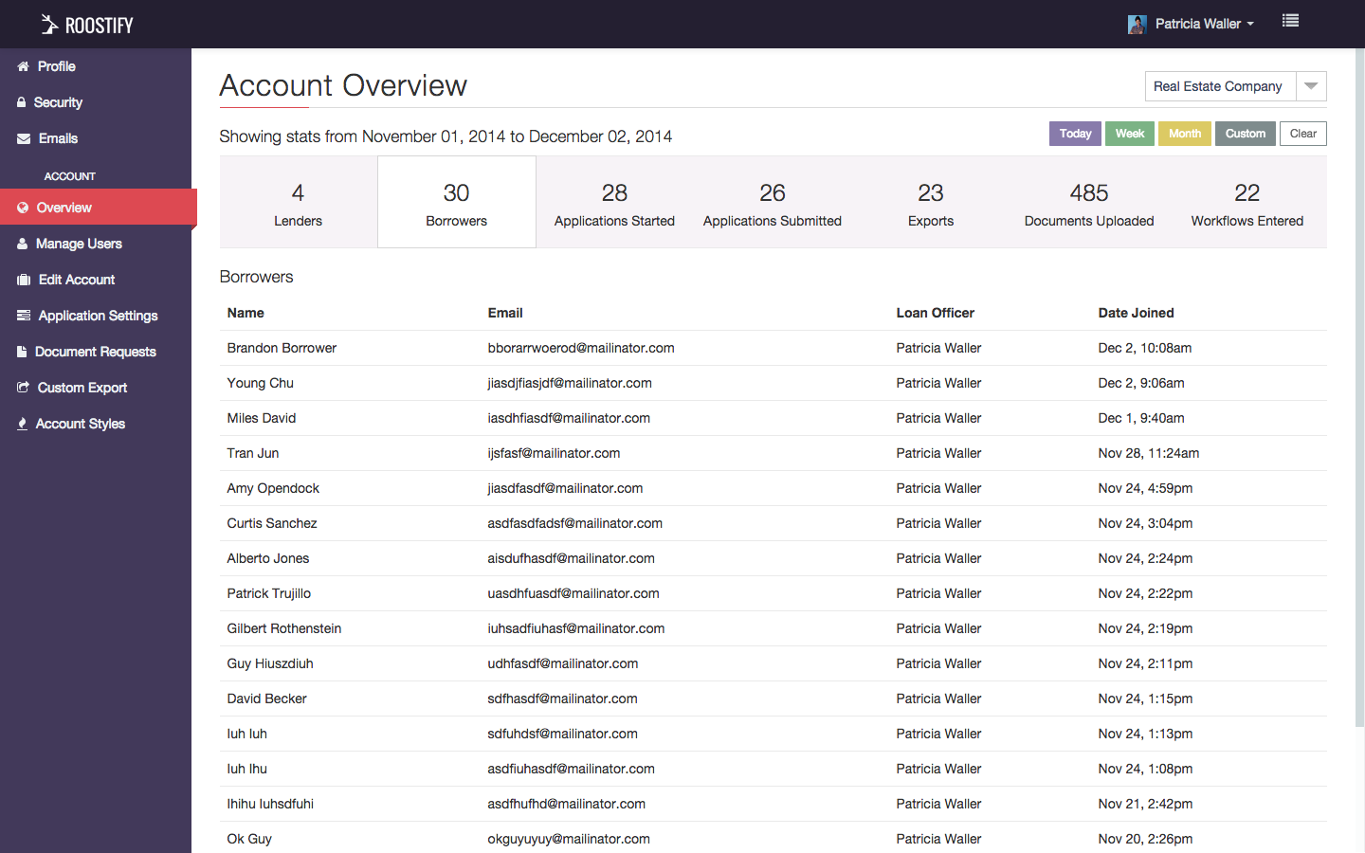This screenshot has width=1365, height=853.
Task: Click the Month filter button
Action: tap(1184, 134)
